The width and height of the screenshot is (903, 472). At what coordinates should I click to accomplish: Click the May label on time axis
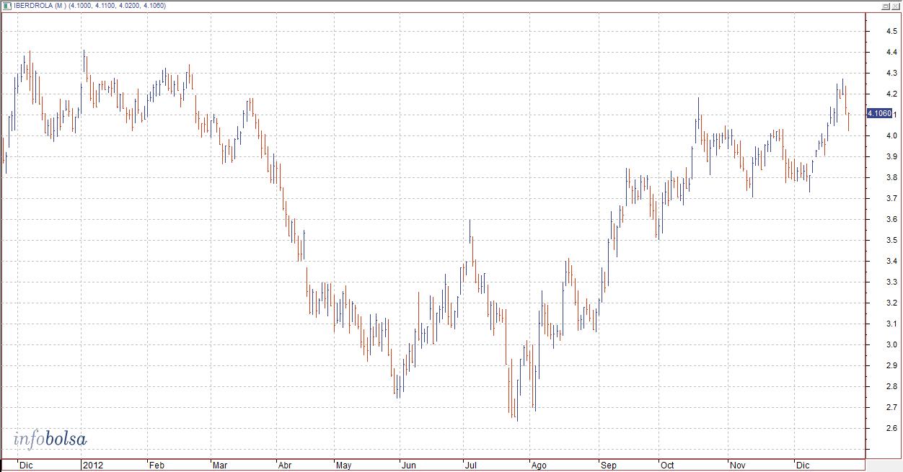(x=345, y=466)
